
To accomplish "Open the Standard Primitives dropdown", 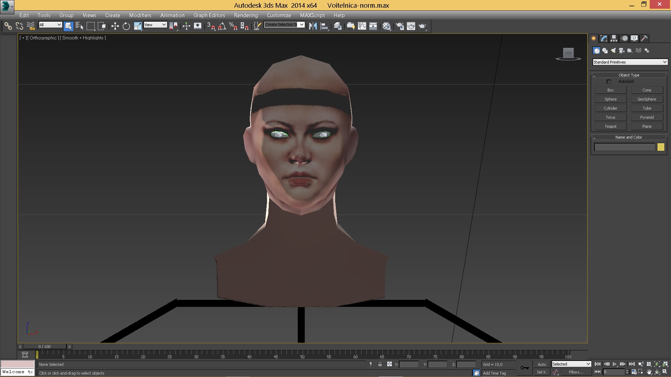I will click(x=630, y=62).
